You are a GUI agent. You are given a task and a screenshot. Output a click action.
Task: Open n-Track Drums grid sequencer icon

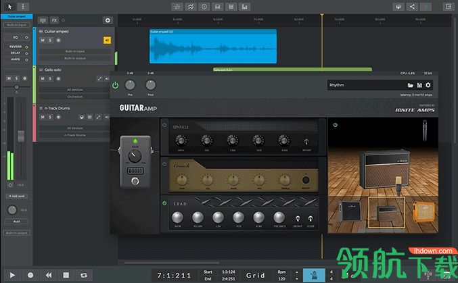[90, 117]
